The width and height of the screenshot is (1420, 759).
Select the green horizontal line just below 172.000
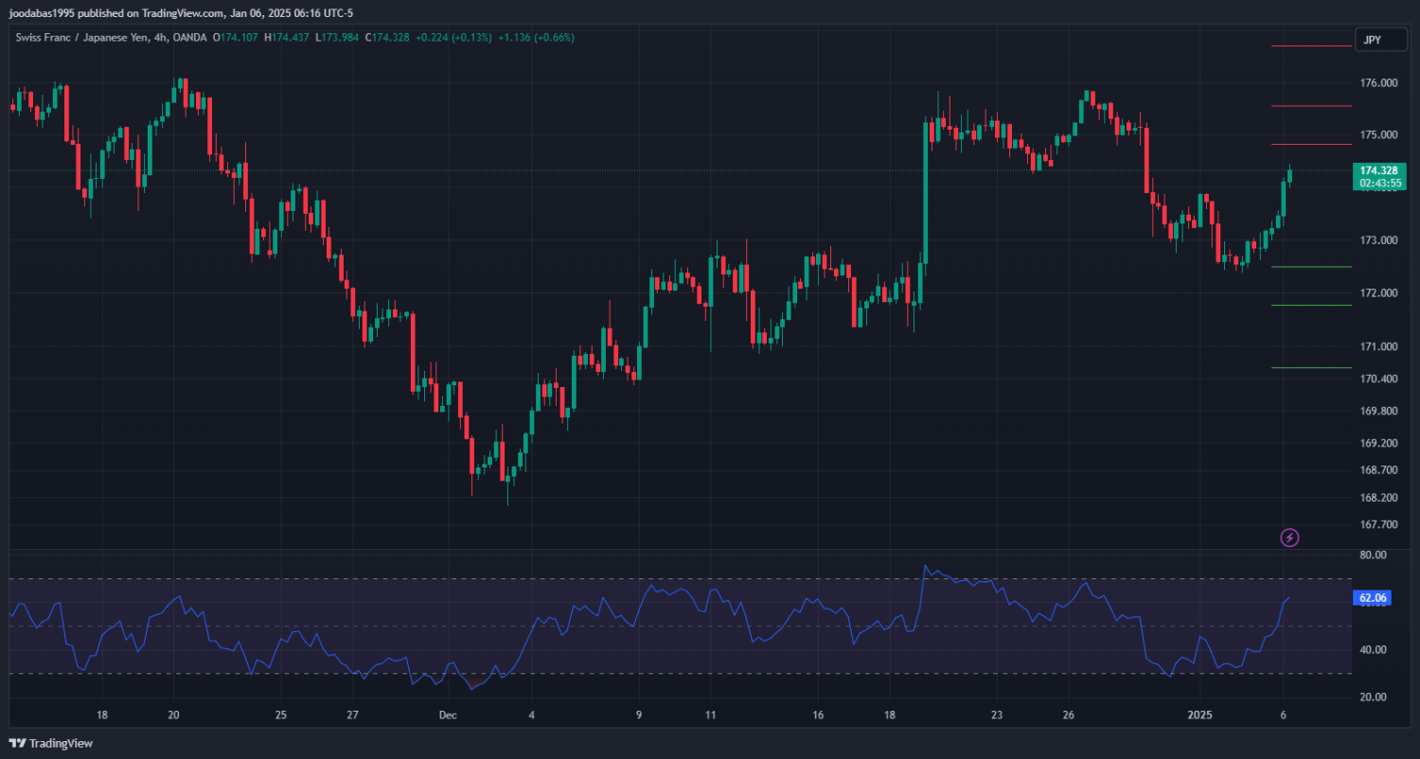pos(1311,305)
